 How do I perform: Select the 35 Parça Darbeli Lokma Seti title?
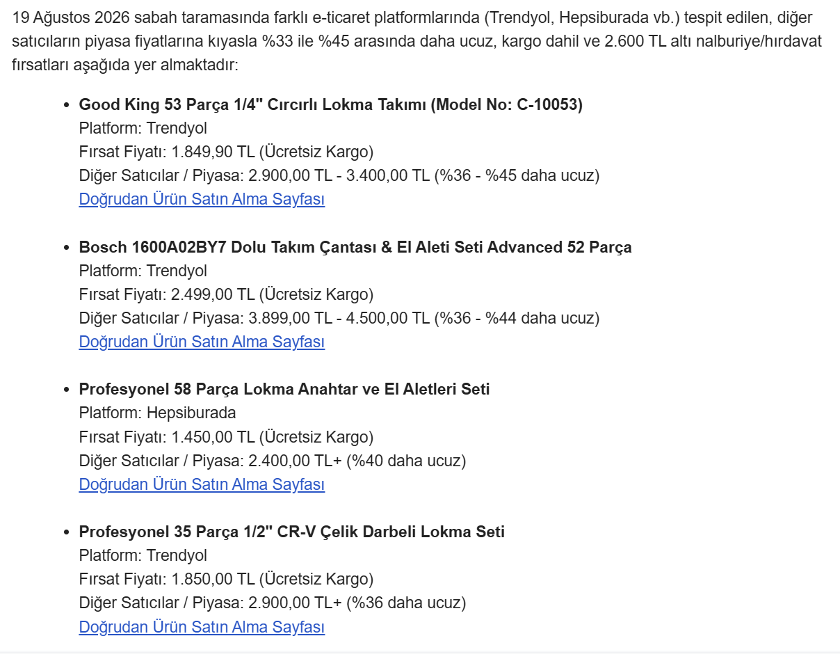pos(292,532)
